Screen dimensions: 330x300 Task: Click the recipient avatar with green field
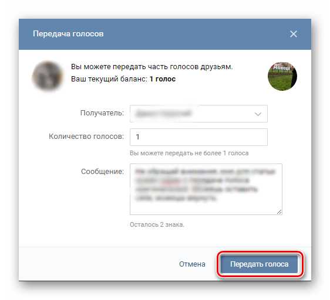(x=282, y=76)
